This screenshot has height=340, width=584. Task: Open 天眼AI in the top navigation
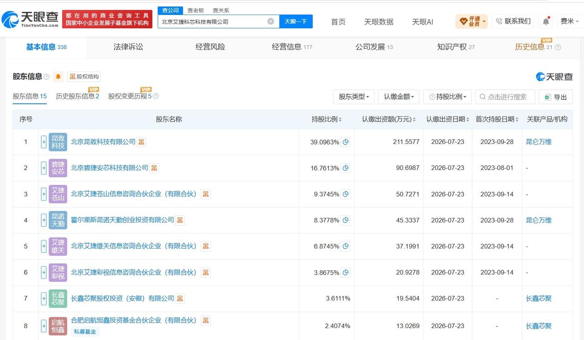coord(422,21)
